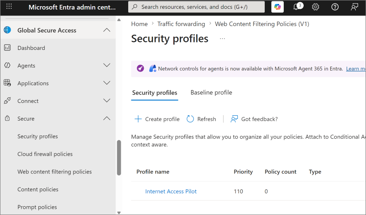Viewport: 366px width, 215px height.
Task: Click the sidebar scroll-up arrow
Action: 119,20
